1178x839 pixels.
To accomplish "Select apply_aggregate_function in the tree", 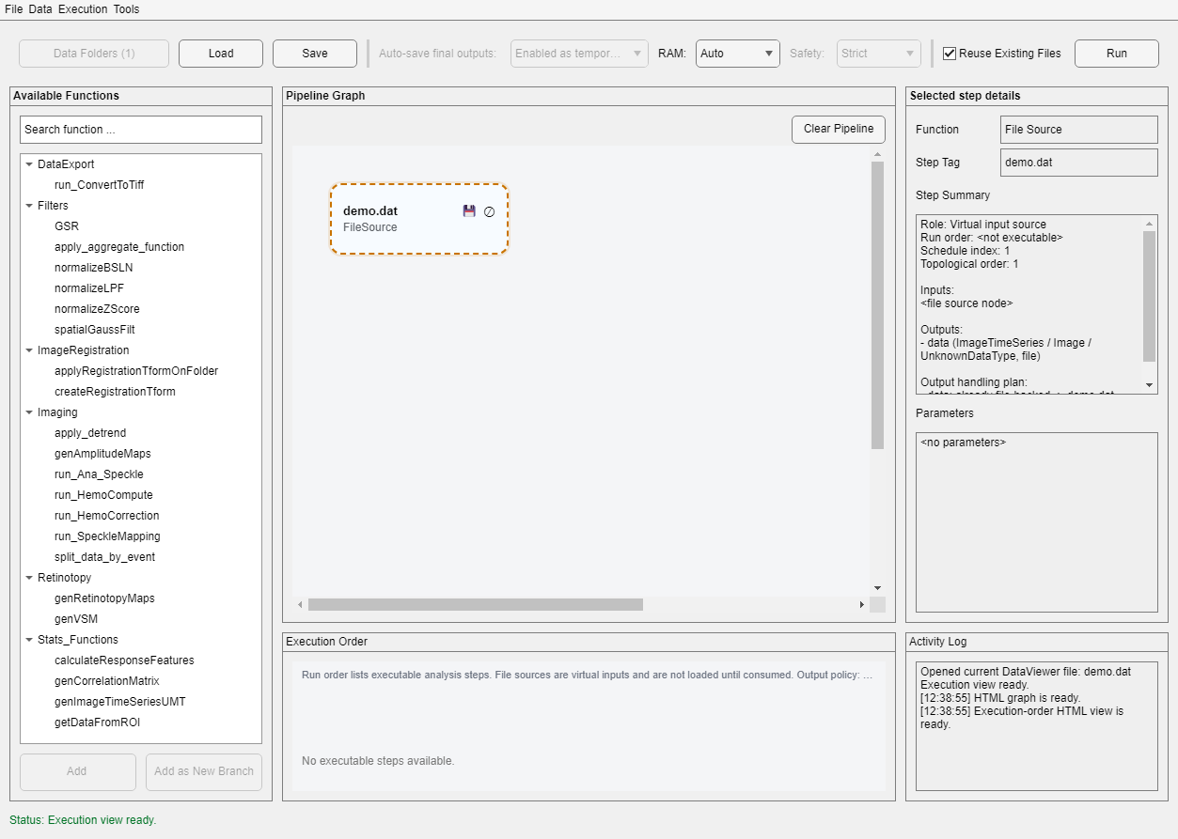I will tap(119, 247).
